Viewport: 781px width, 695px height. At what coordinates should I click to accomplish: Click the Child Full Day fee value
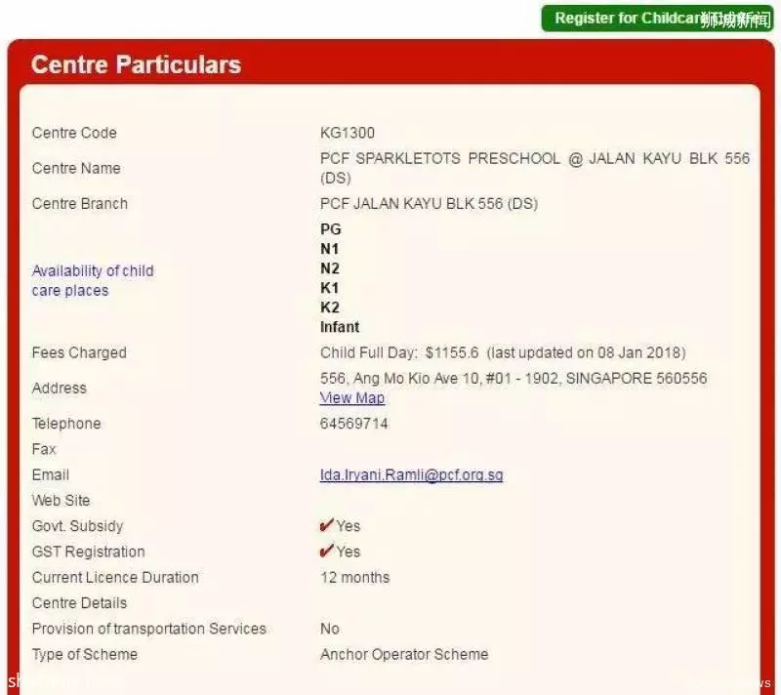(x=503, y=353)
